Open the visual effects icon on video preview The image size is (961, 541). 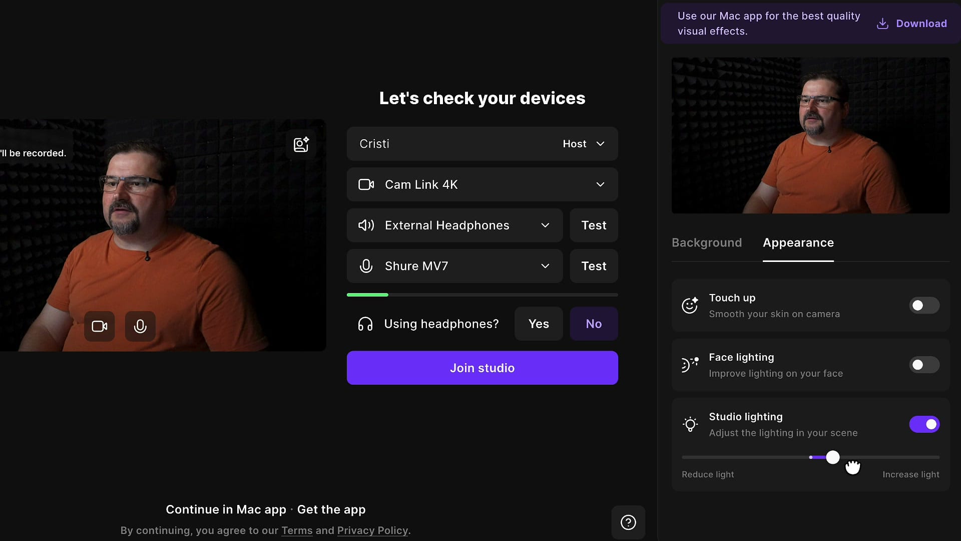301,145
